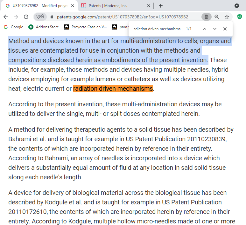
Task: Click the browser forward arrow
Action: tap(16, 17)
